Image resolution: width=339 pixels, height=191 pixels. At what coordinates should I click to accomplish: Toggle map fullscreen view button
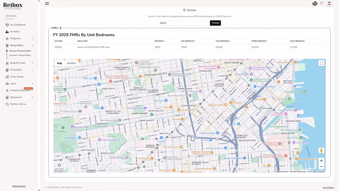321,63
